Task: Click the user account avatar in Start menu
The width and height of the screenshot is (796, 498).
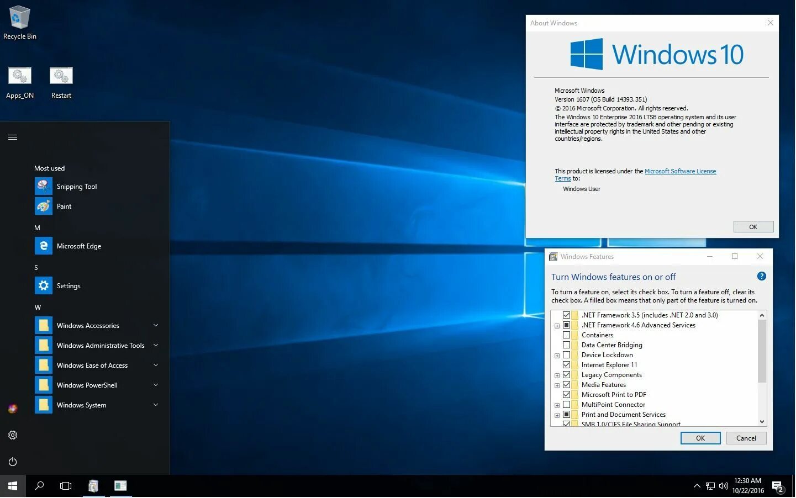Action: coord(13,409)
